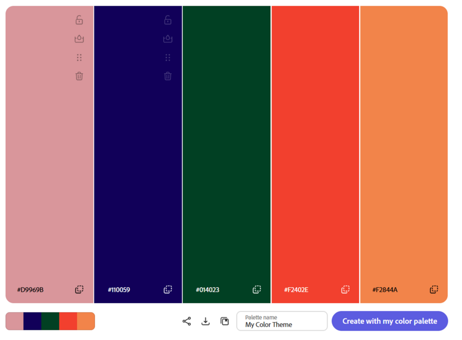Toggle the lock icon on navy #110059 column

(168, 20)
